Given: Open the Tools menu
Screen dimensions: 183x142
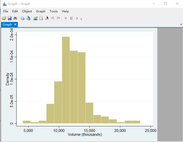Looking at the screenshot, I should [53, 11].
